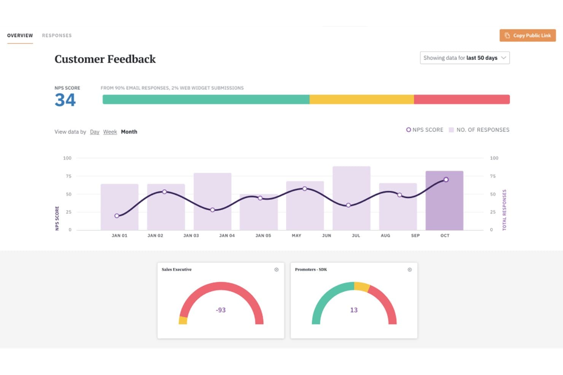563x375 pixels.
Task: Click the yellow passives segment of NPS bar
Action: [x=361, y=100]
